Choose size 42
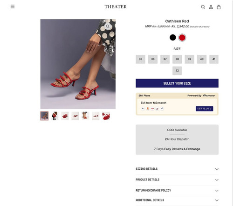 pyautogui.click(x=177, y=71)
